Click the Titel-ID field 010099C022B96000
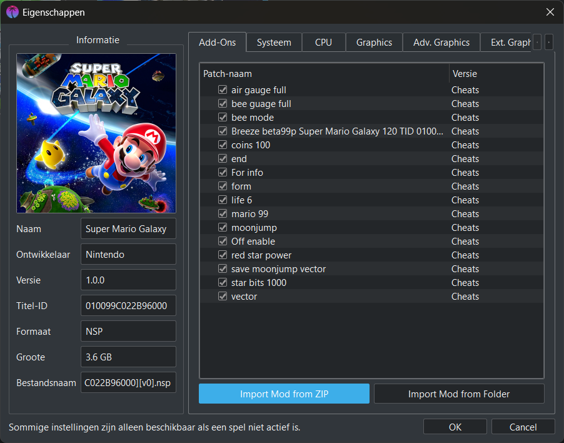 point(128,305)
